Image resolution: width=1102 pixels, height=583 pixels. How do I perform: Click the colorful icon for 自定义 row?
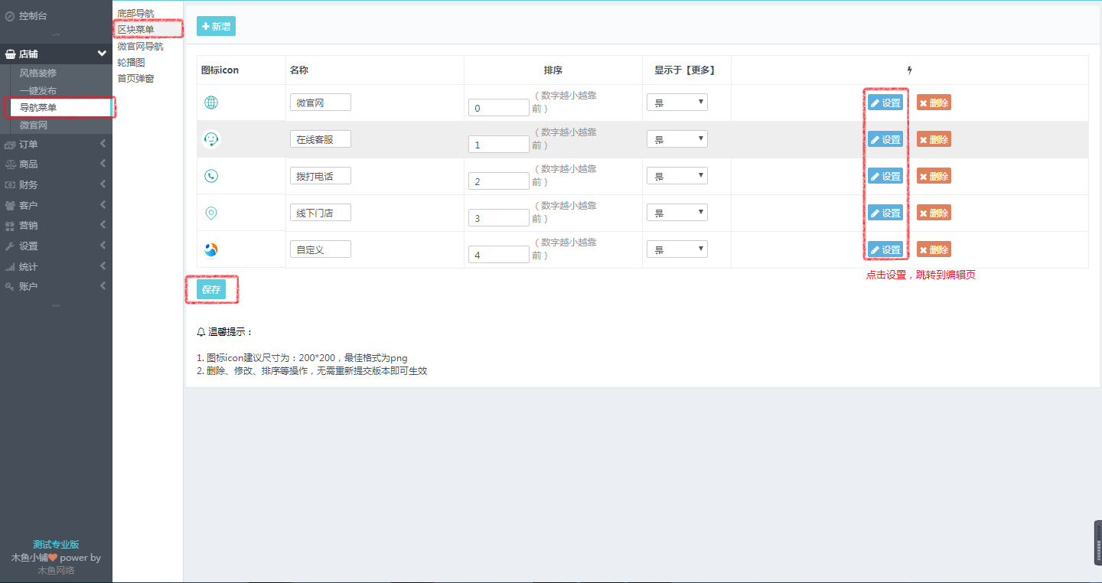tap(211, 249)
